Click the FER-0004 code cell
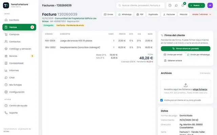Viewport: 217px width, 135px height. click(x=50, y=40)
